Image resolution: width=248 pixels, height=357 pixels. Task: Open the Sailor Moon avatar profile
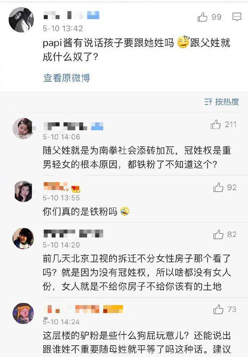[23, 313]
